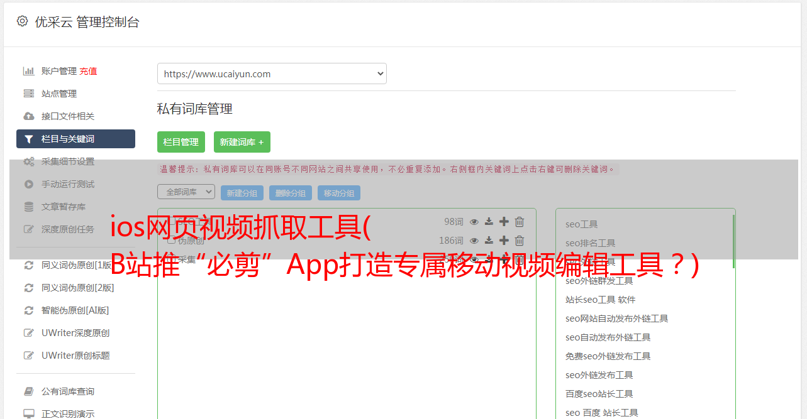Image resolution: width=807 pixels, height=419 pixels.
Task: Click the server icon for 站点管理
Action: [x=29, y=94]
